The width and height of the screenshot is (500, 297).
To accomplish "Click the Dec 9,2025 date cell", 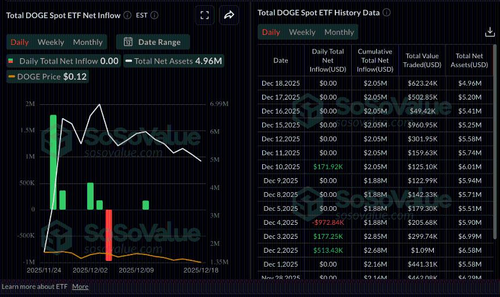I will (281, 181).
